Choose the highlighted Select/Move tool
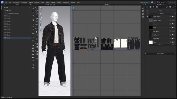 [x=33, y=12]
